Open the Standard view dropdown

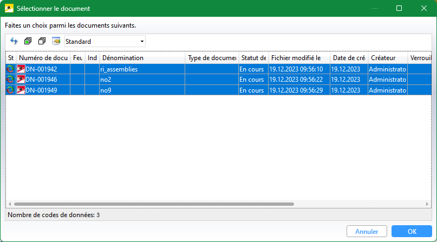point(105,41)
